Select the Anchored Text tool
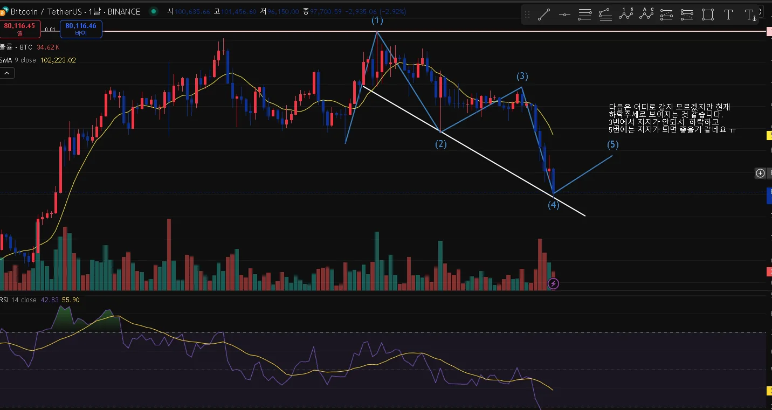 [750, 15]
